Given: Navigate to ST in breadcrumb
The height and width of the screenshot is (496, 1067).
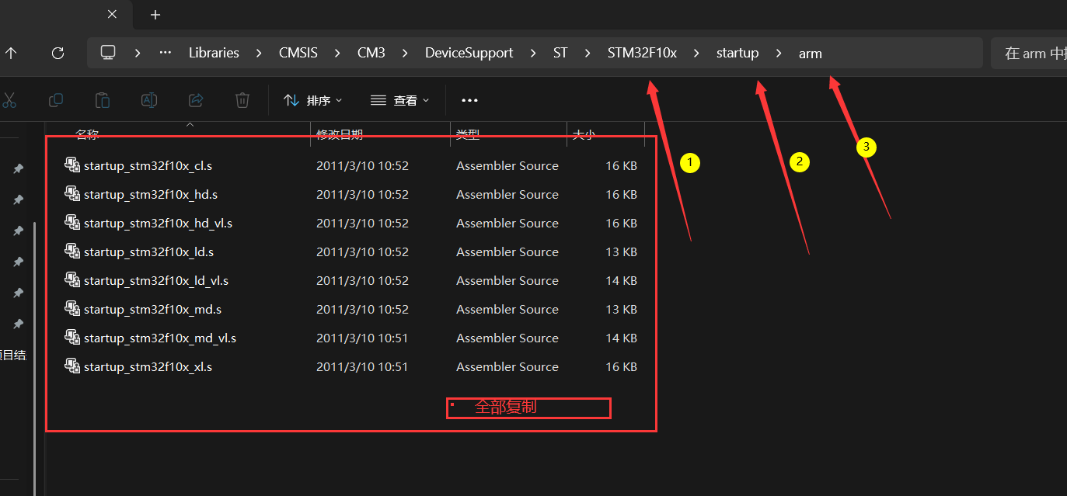Looking at the screenshot, I should pyautogui.click(x=560, y=53).
